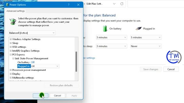
Task: Collapse the PCI Express node
Action: pos(11,55)
